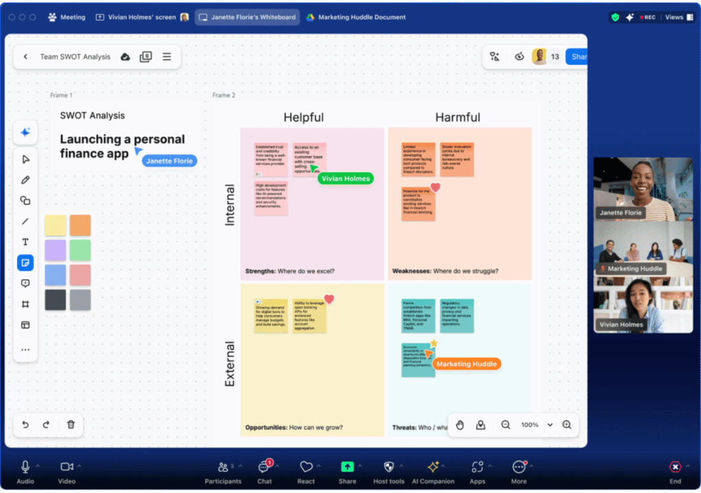Screen dimensions: 701x493
Task: Choose the Text tool in sidebar
Action: 25,242
